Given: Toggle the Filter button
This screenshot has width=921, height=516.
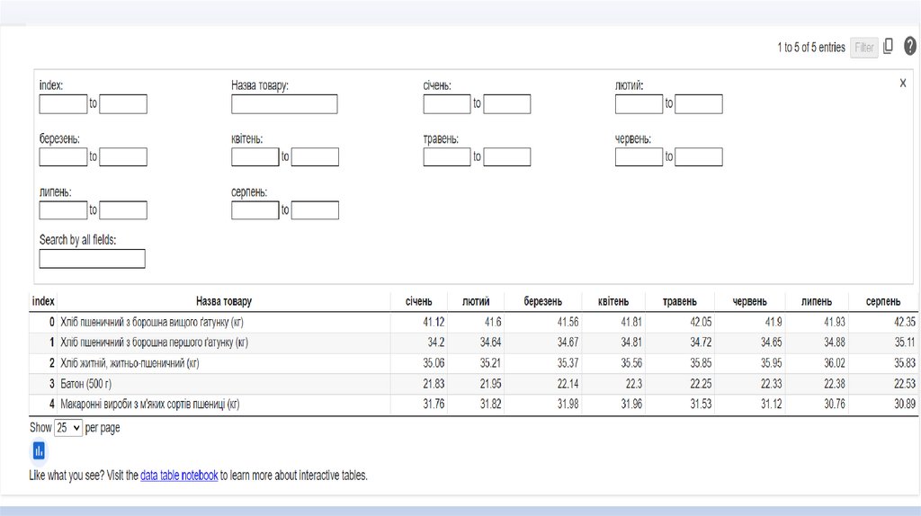Looking at the screenshot, I should point(863,48).
